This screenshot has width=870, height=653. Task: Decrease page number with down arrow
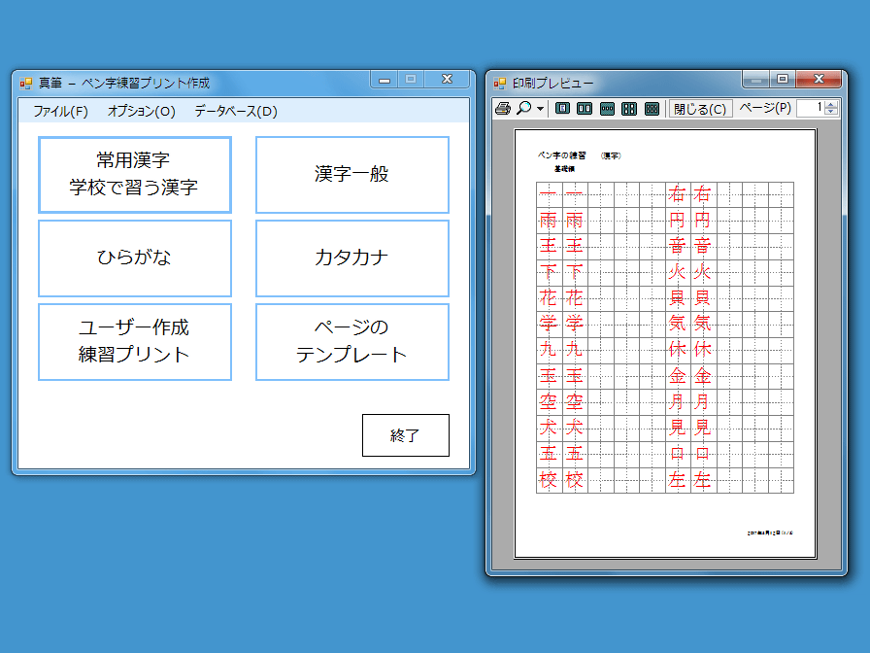(x=830, y=112)
